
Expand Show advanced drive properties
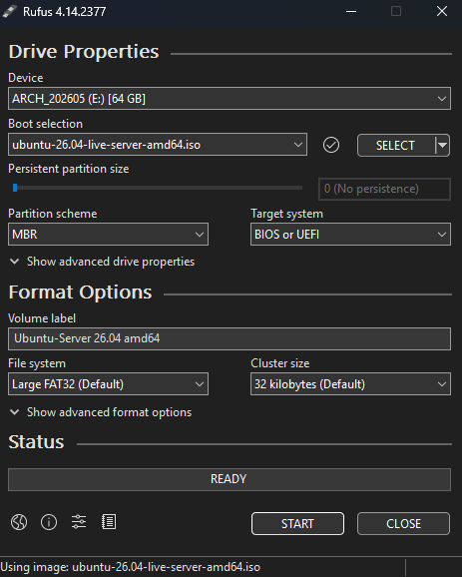102,262
